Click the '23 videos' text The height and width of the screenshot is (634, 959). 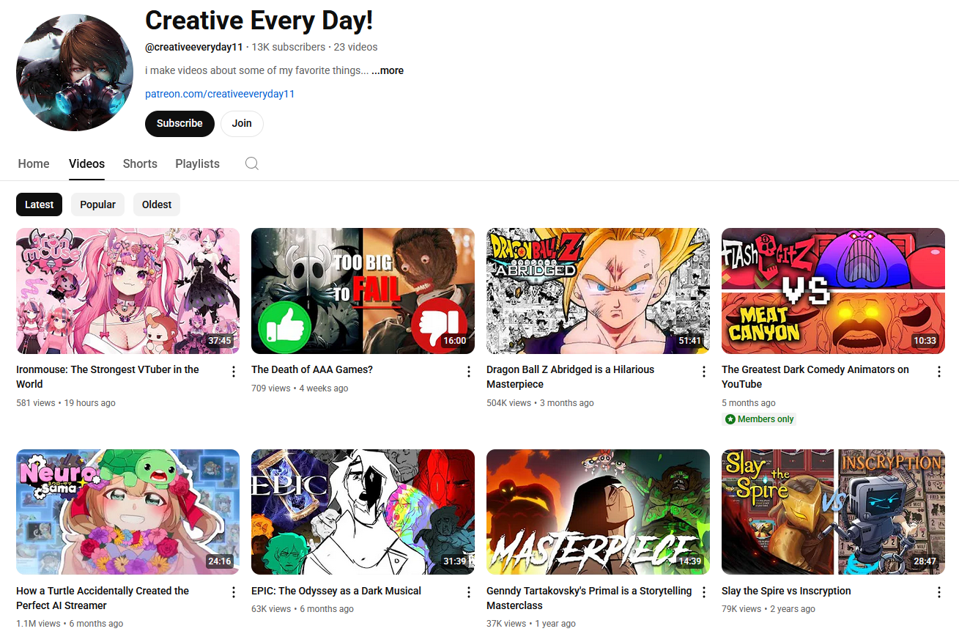tap(356, 47)
